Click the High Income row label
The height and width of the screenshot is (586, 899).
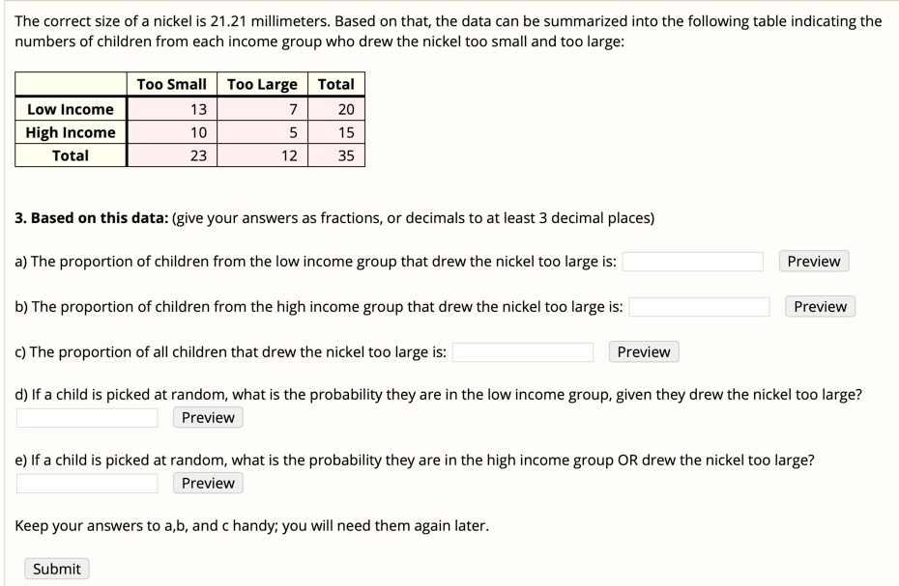click(69, 132)
